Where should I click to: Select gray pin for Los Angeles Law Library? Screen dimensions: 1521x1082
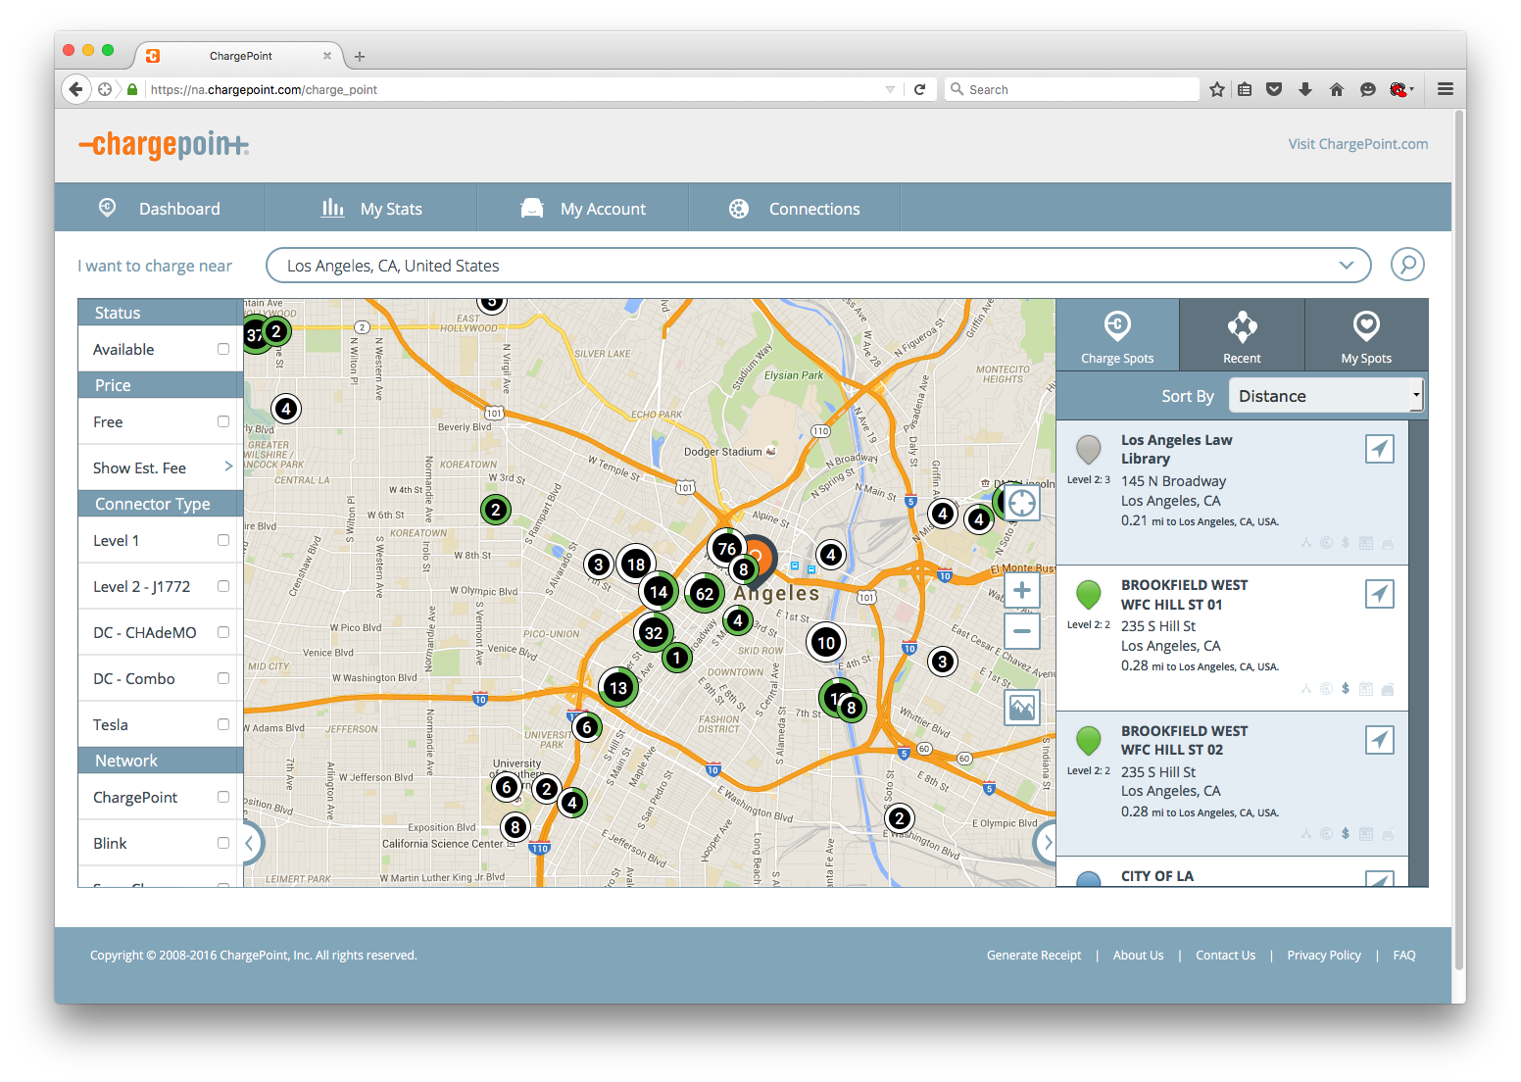(1088, 450)
